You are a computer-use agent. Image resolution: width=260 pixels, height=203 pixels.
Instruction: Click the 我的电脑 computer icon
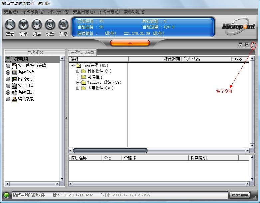tap(8, 59)
